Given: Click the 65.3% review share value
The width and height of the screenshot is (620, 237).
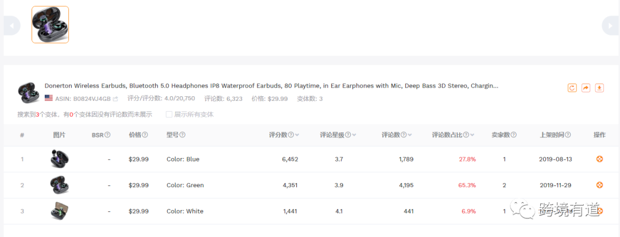Looking at the screenshot, I should [x=467, y=185].
